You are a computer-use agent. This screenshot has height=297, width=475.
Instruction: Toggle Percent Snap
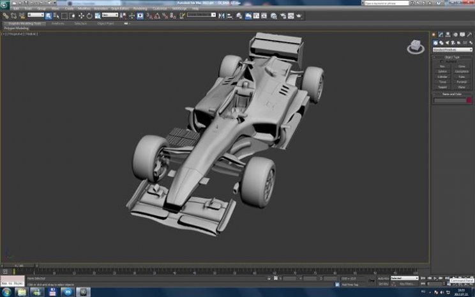click(x=165, y=16)
